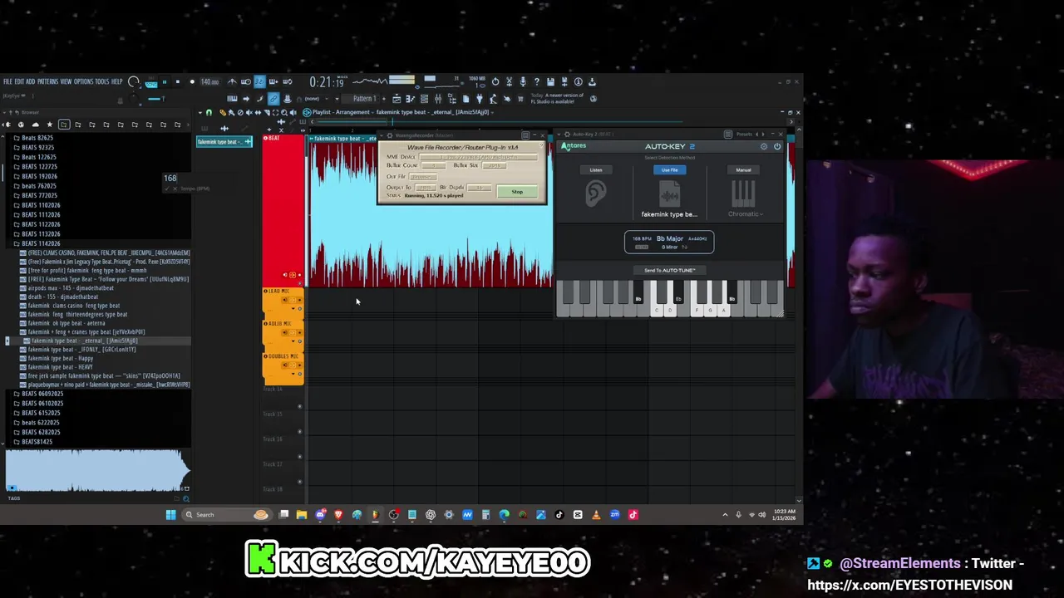Toggle the link controllers chain icon
Viewport: 1064px width, 598px height.
[273, 99]
